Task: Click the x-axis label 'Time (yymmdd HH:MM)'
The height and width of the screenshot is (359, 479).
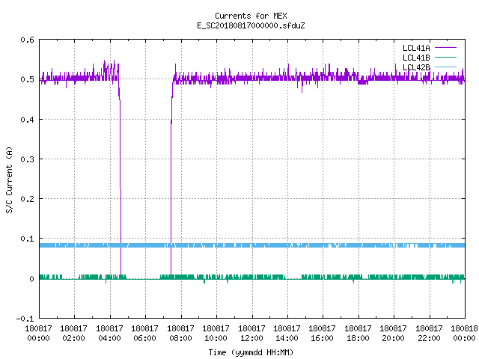Action: click(251, 352)
